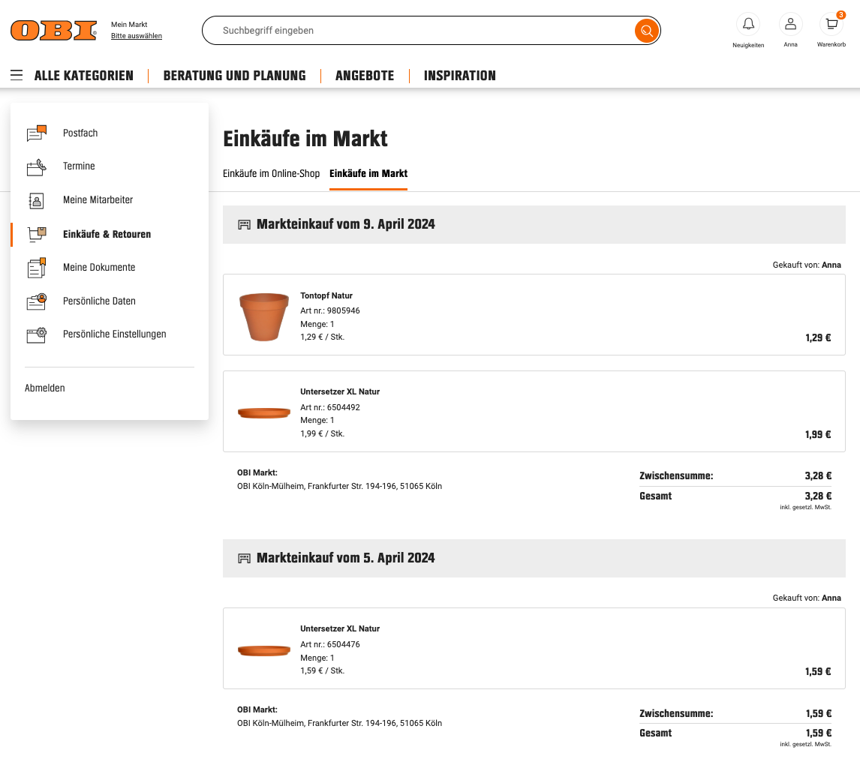Open the Warenkorb shopping cart

831,25
